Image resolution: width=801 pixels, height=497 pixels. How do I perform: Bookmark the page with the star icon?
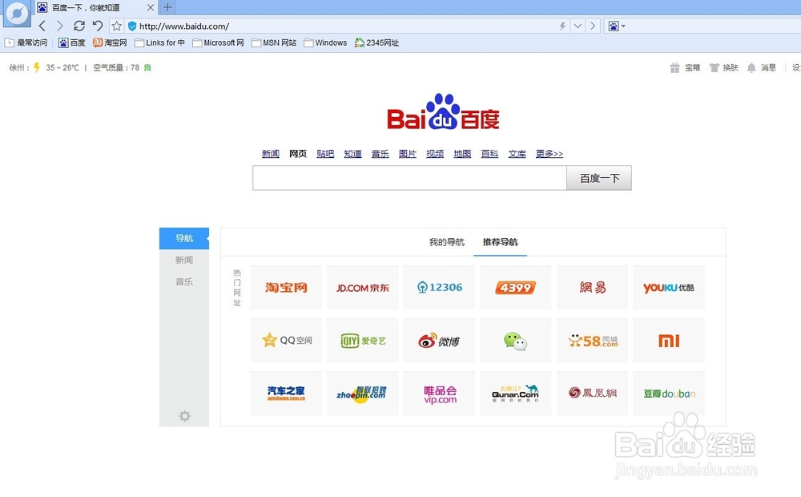pyautogui.click(x=116, y=26)
